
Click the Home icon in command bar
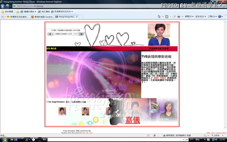pyautogui.click(x=159, y=17)
